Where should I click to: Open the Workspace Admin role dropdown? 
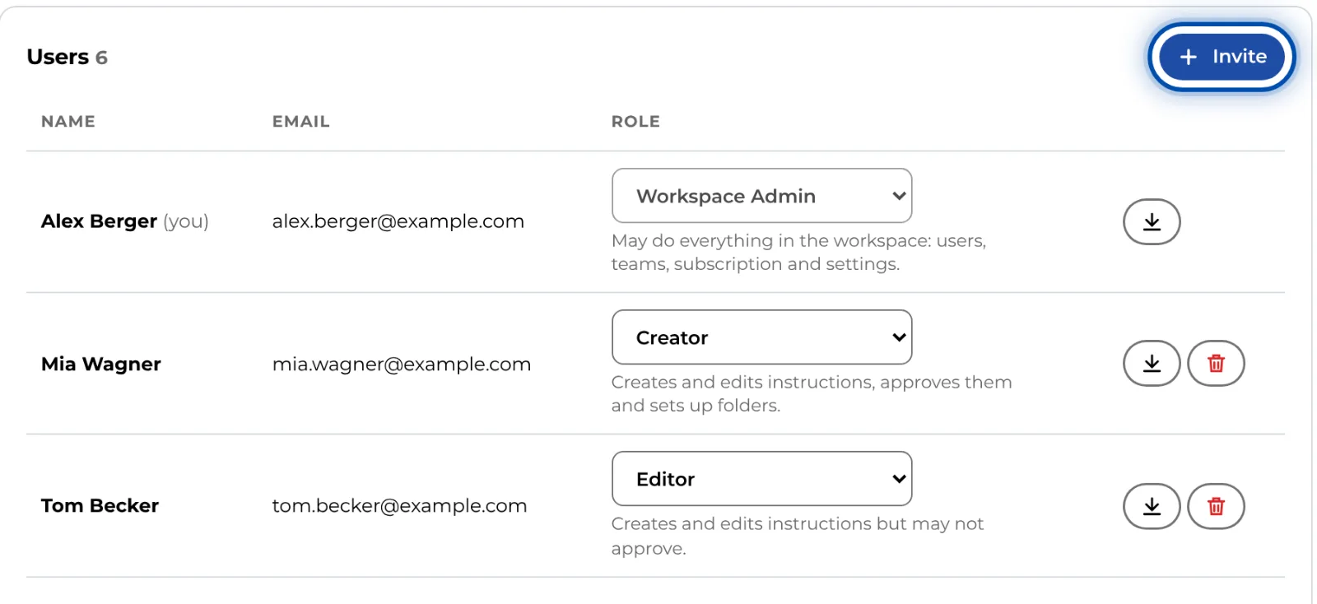[761, 196]
